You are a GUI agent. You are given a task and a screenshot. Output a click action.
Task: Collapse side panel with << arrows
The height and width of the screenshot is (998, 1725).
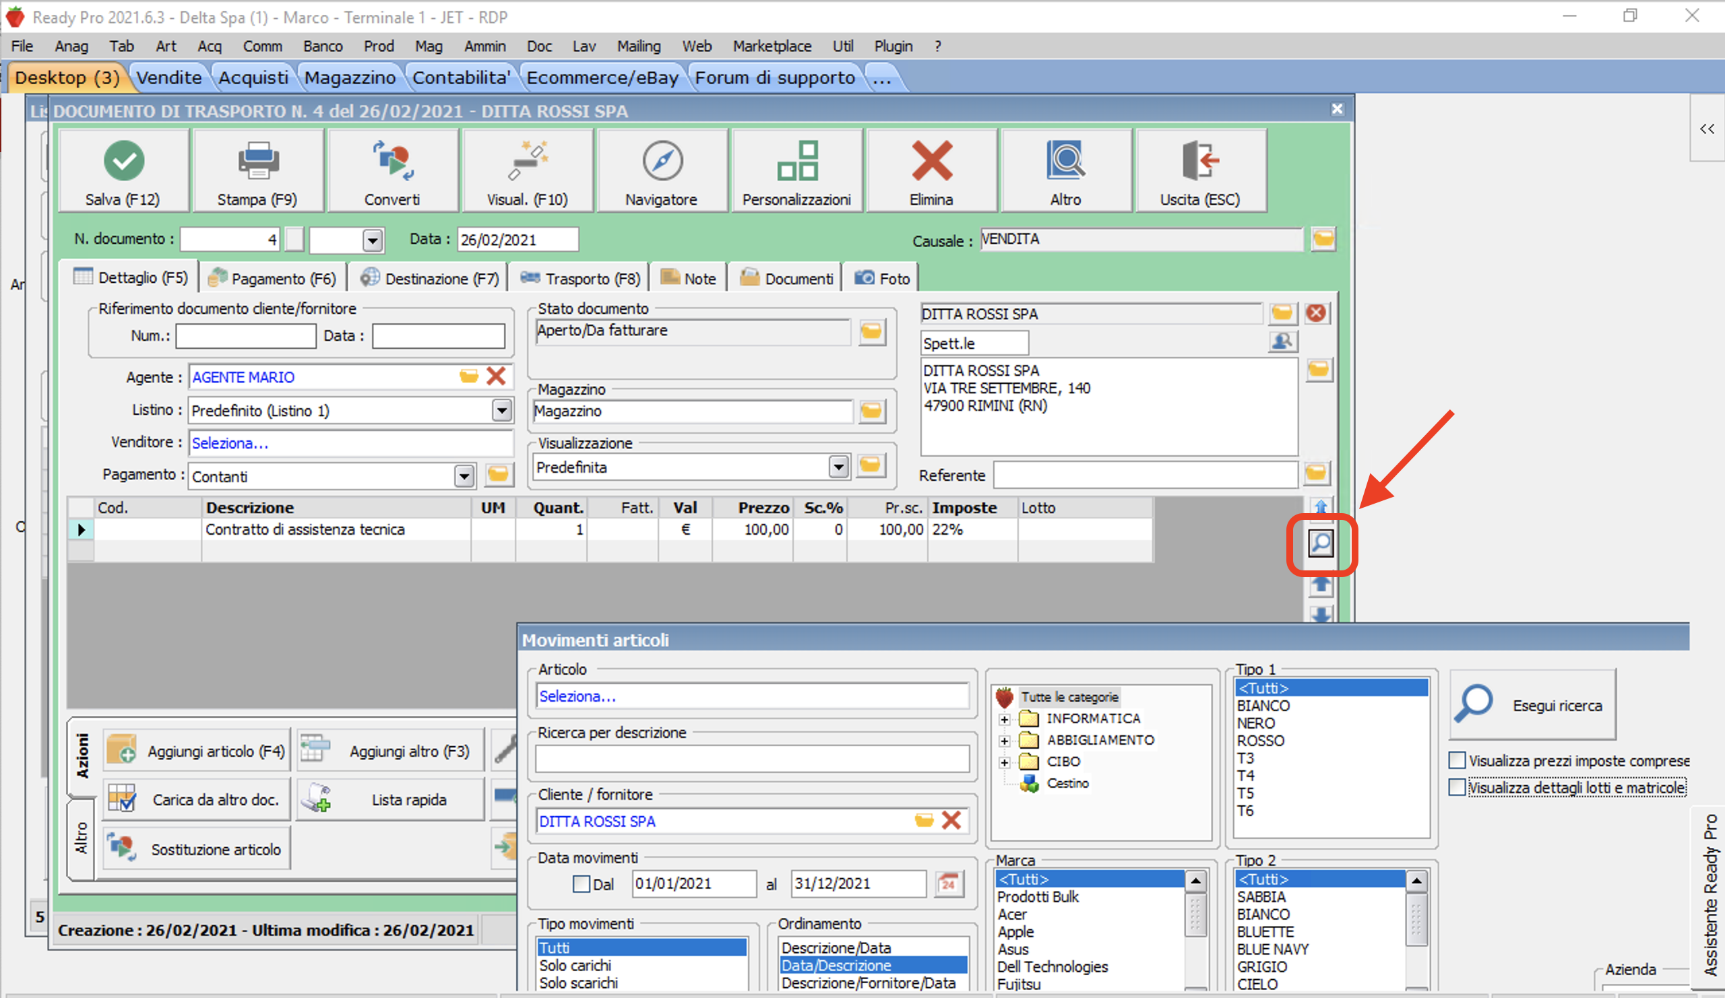[1707, 129]
